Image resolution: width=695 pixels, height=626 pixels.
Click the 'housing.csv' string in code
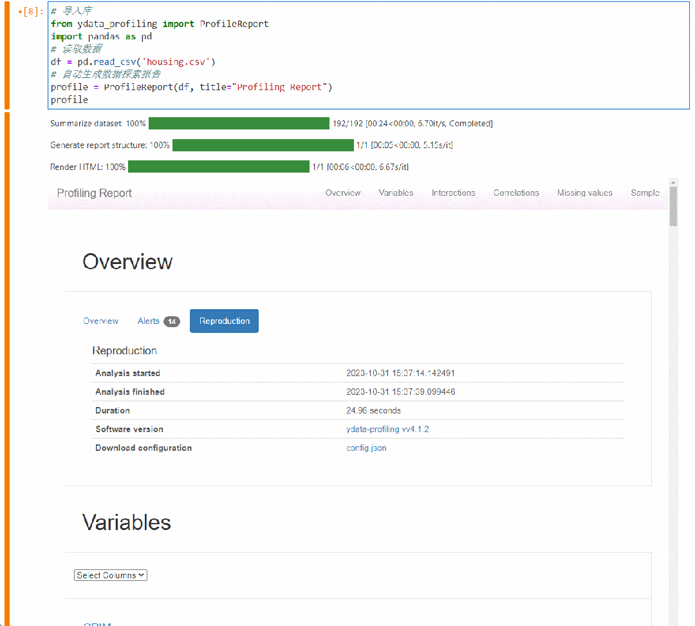click(176, 62)
